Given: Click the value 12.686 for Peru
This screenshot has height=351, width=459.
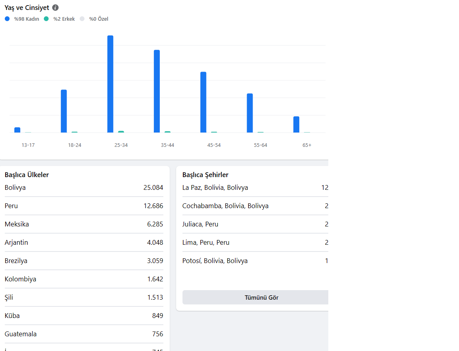Looking at the screenshot, I should [x=153, y=206].
